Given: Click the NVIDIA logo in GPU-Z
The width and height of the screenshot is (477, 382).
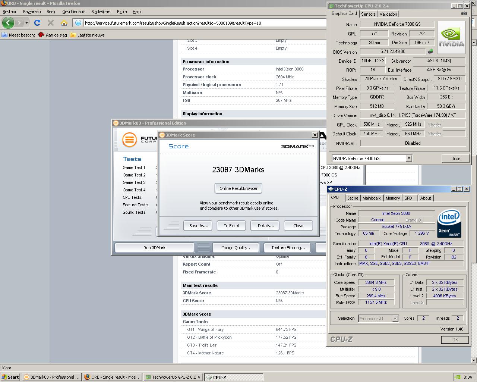Looking at the screenshot, I should tap(451, 38).
